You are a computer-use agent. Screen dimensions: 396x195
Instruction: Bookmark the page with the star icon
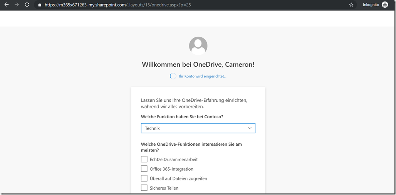tap(351, 5)
